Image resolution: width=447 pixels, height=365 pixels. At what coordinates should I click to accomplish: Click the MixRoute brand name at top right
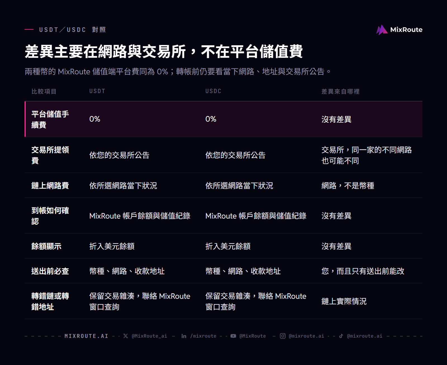tap(406, 30)
